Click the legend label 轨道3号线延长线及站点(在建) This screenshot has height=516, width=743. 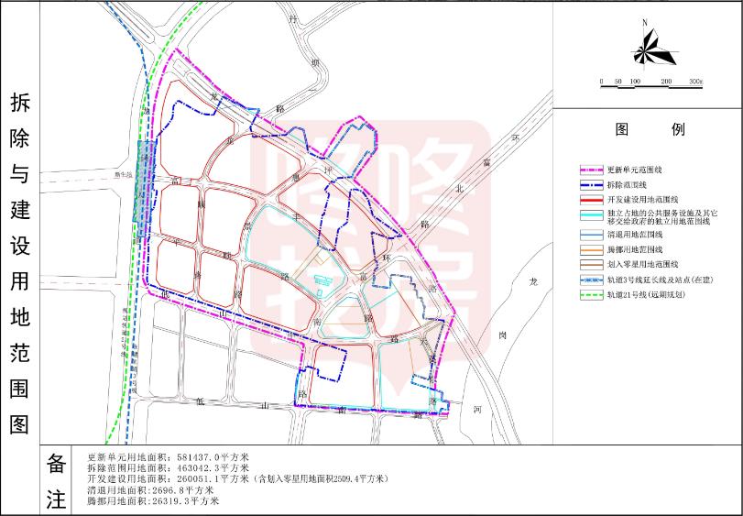(660, 280)
